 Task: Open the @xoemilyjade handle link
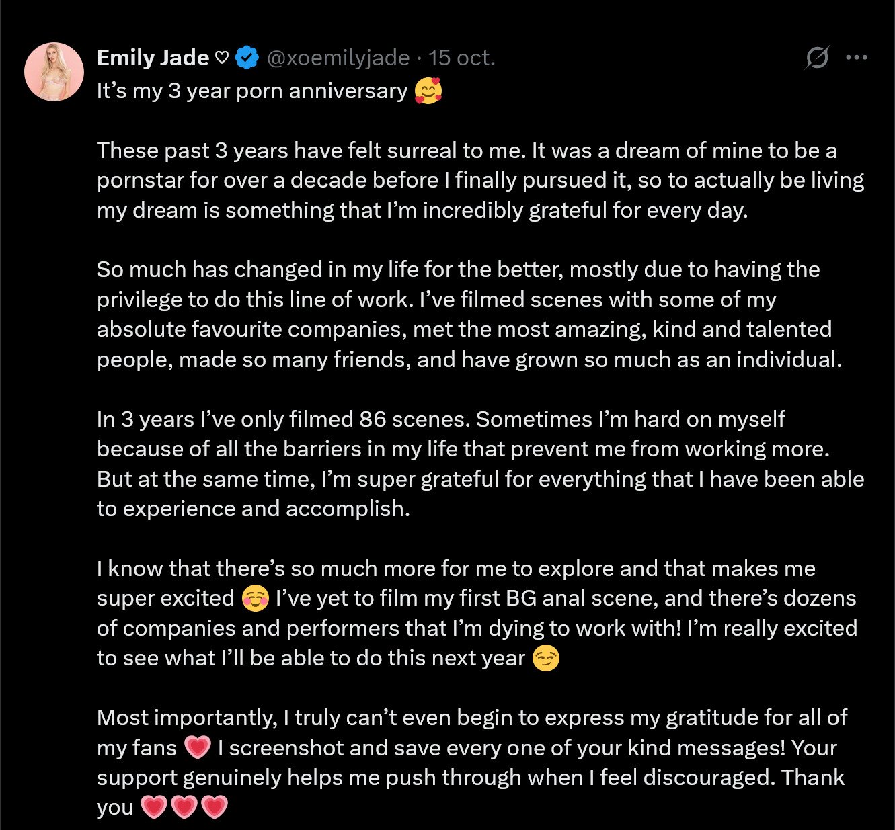(338, 58)
